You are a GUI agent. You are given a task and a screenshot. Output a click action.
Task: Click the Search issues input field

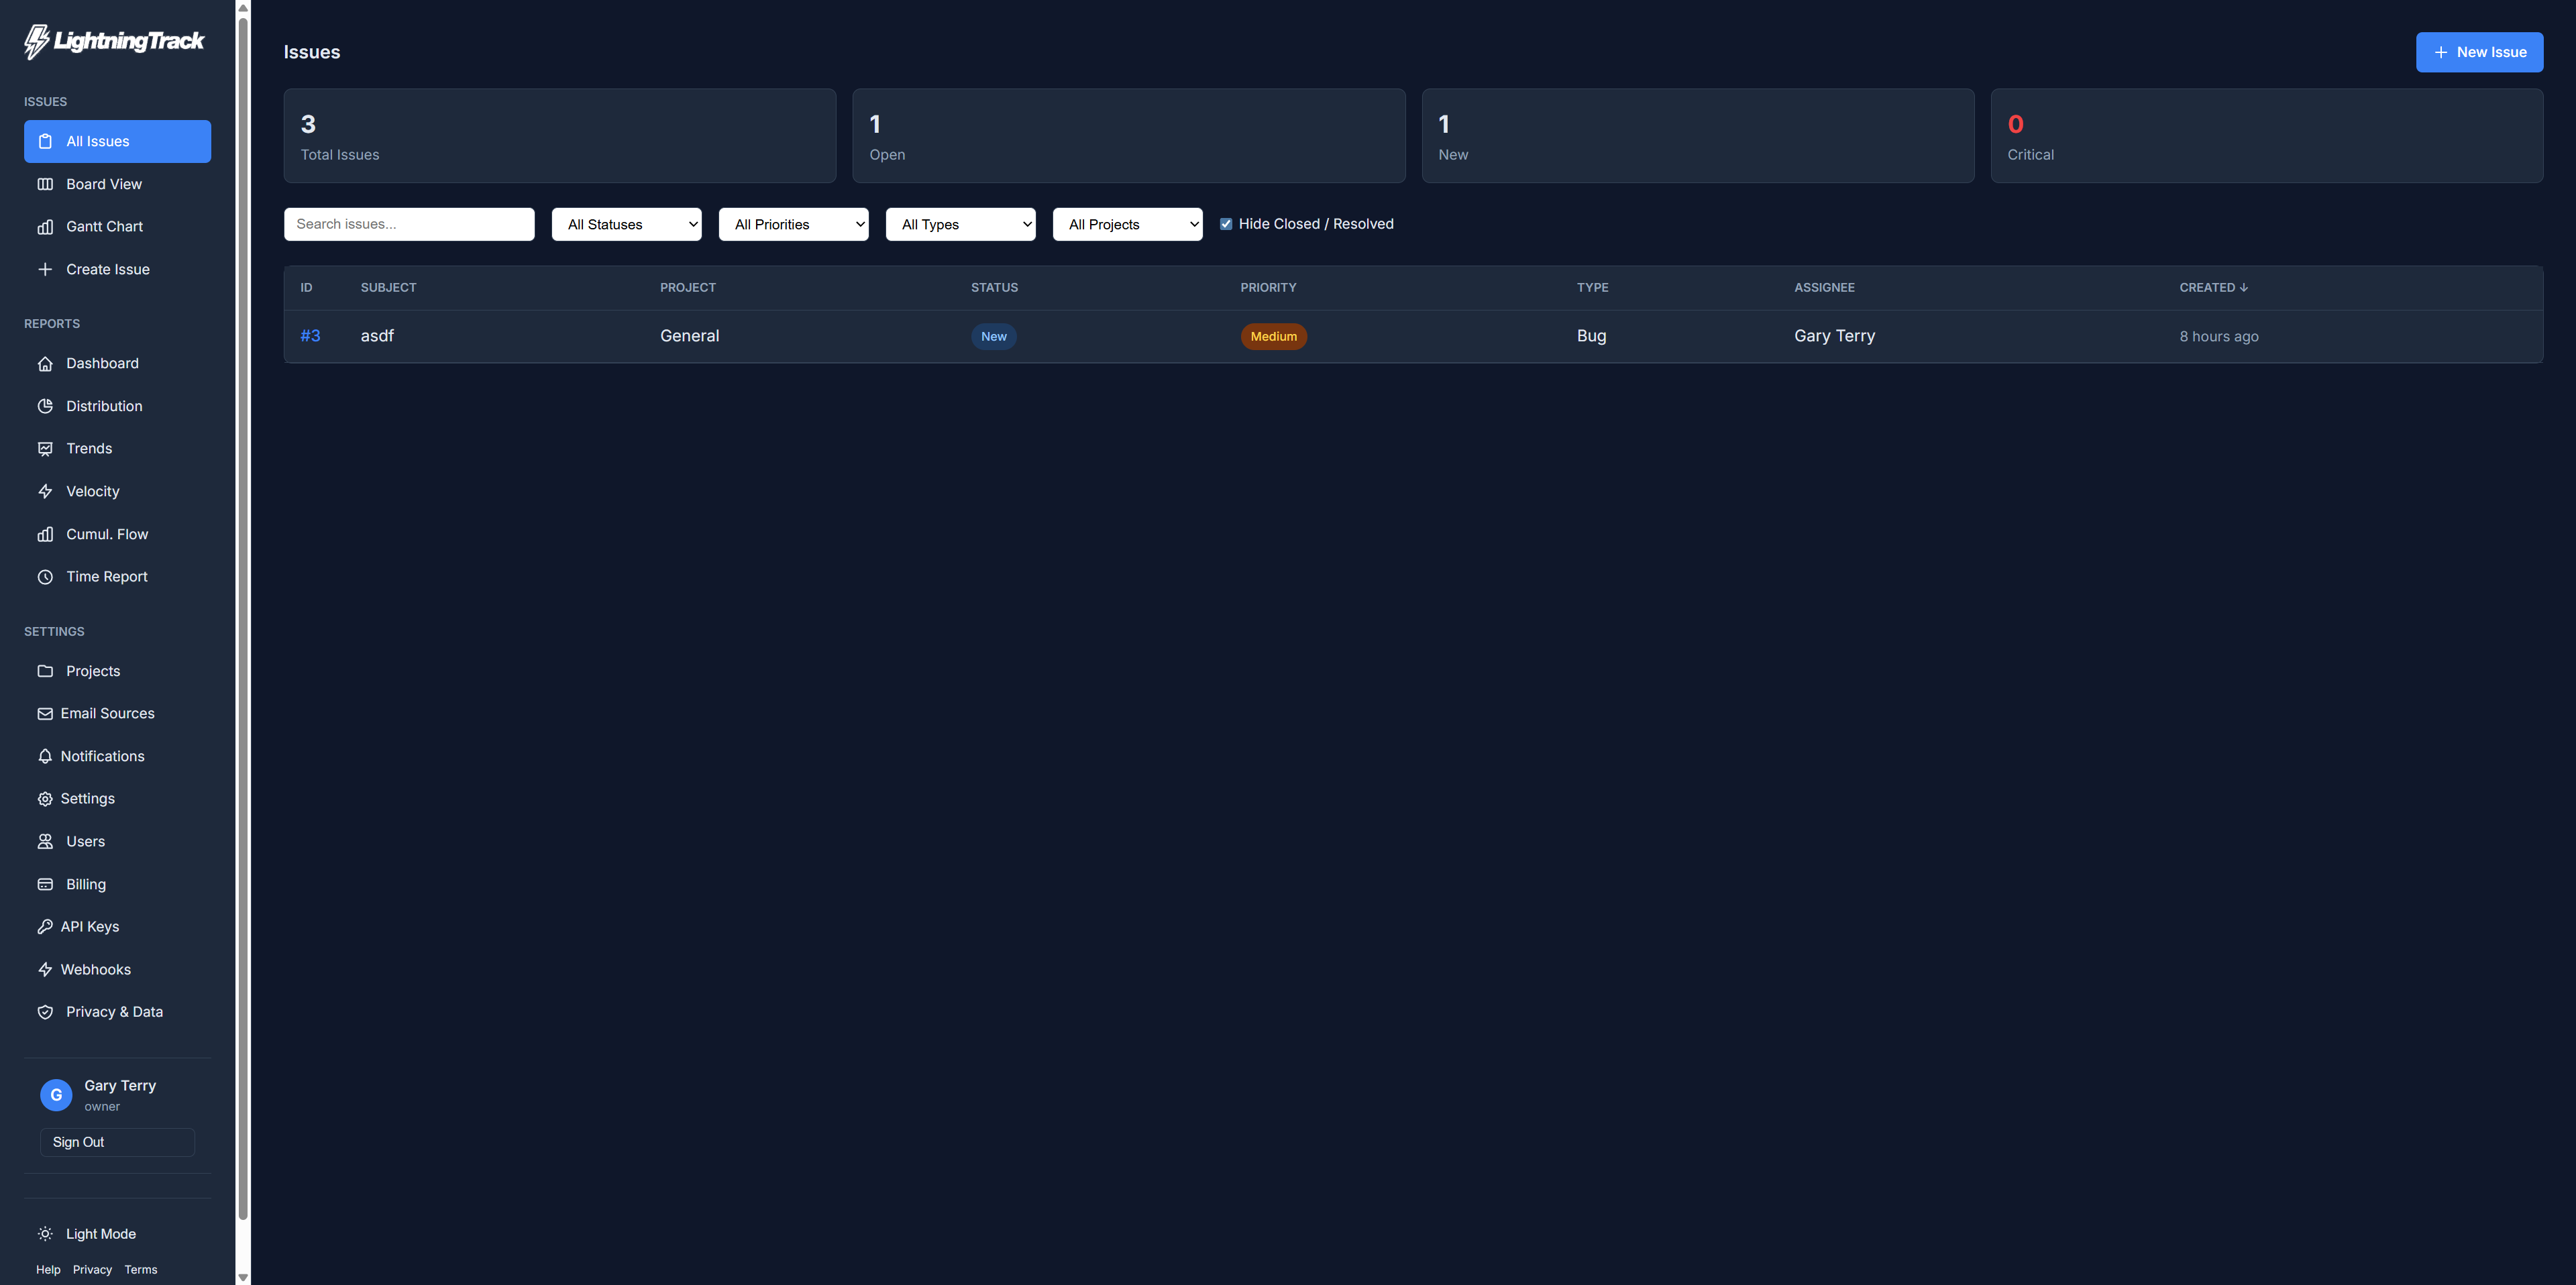click(408, 224)
